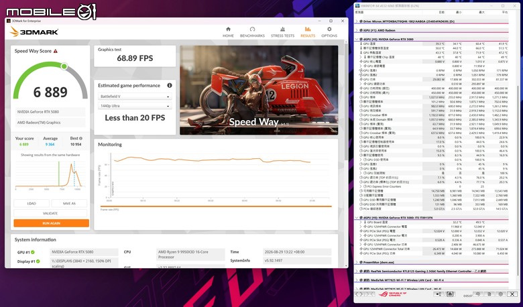
Task: Open the Battlefield V game dropdown
Action: tap(135, 97)
